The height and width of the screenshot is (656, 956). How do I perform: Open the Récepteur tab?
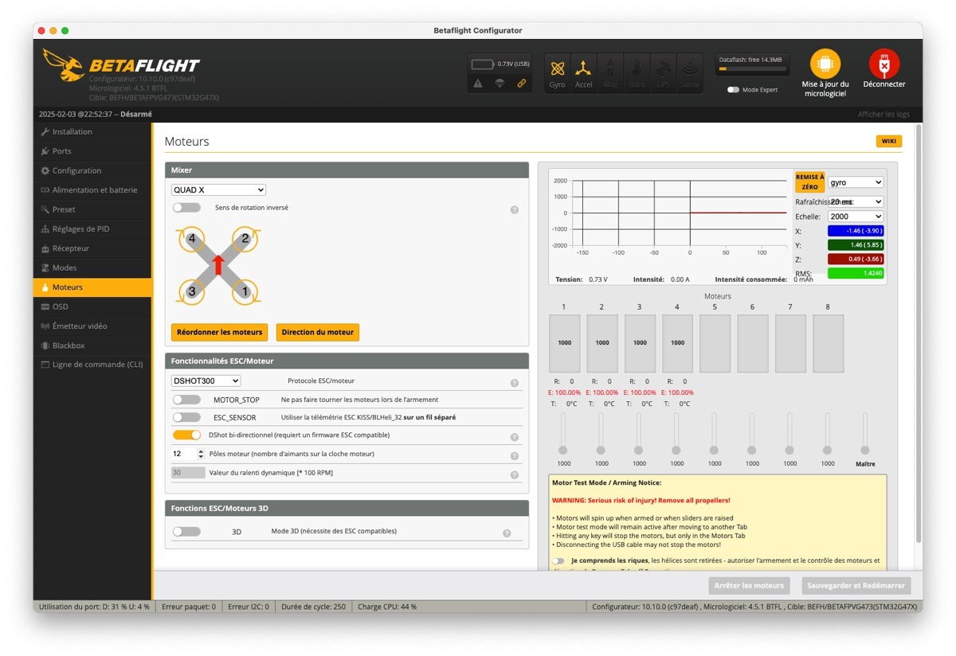pyautogui.click(x=92, y=248)
